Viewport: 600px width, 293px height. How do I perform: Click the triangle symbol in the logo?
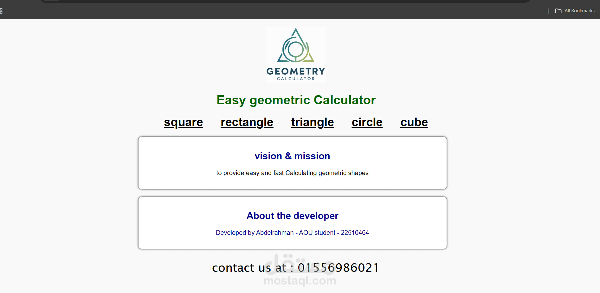click(296, 45)
